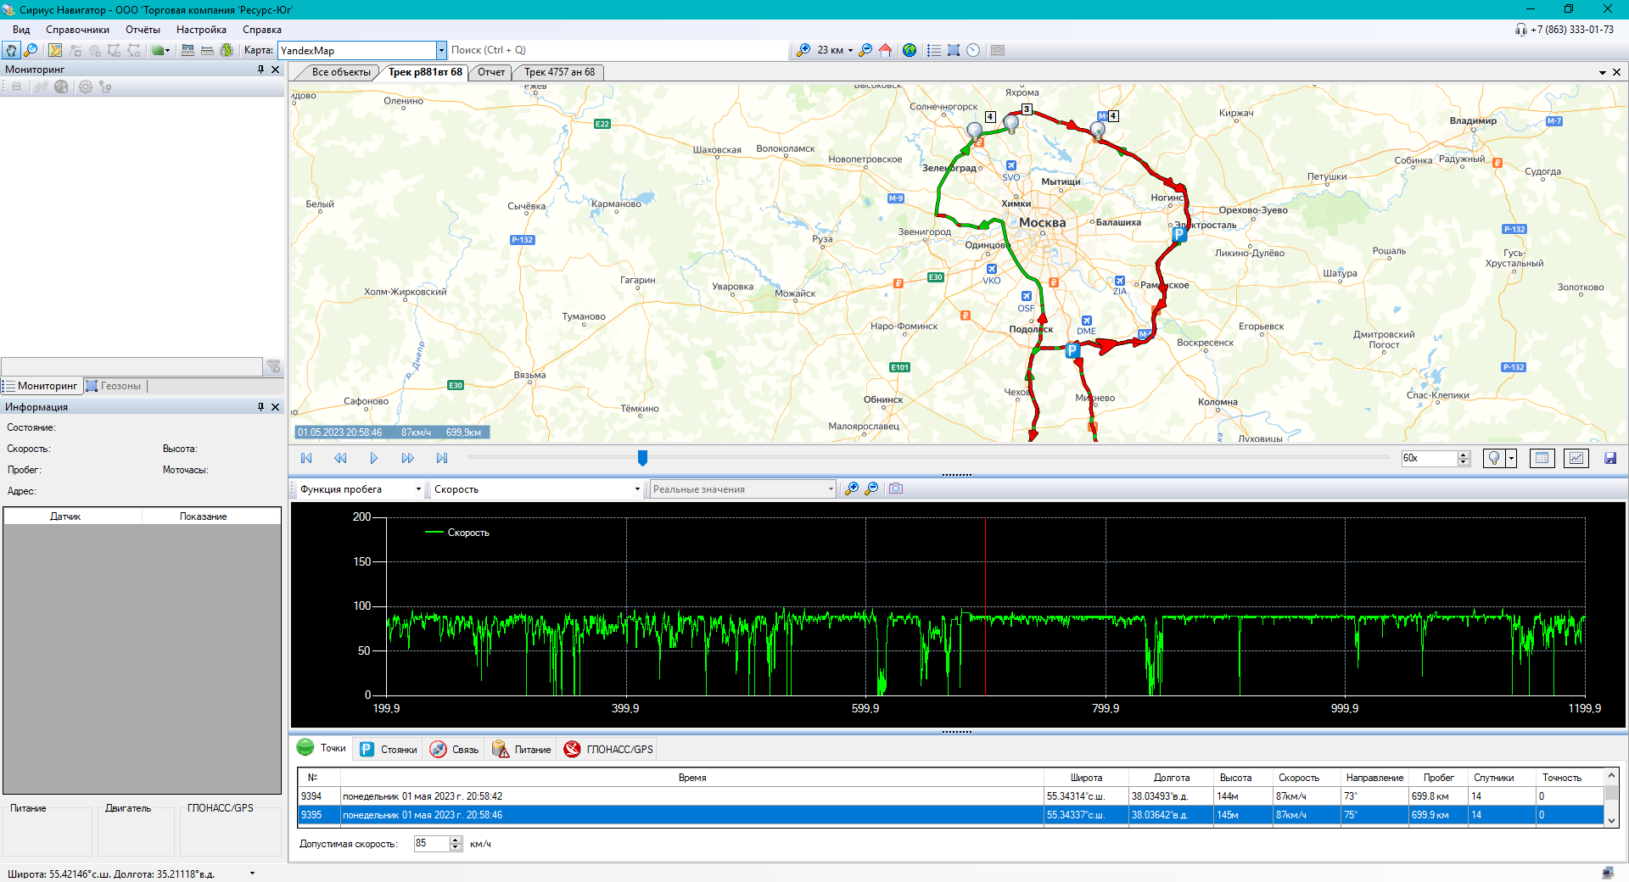Click the red home map icon

pyautogui.click(x=885, y=51)
